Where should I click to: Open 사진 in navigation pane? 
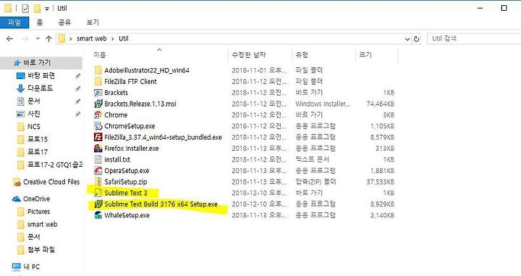point(33,114)
